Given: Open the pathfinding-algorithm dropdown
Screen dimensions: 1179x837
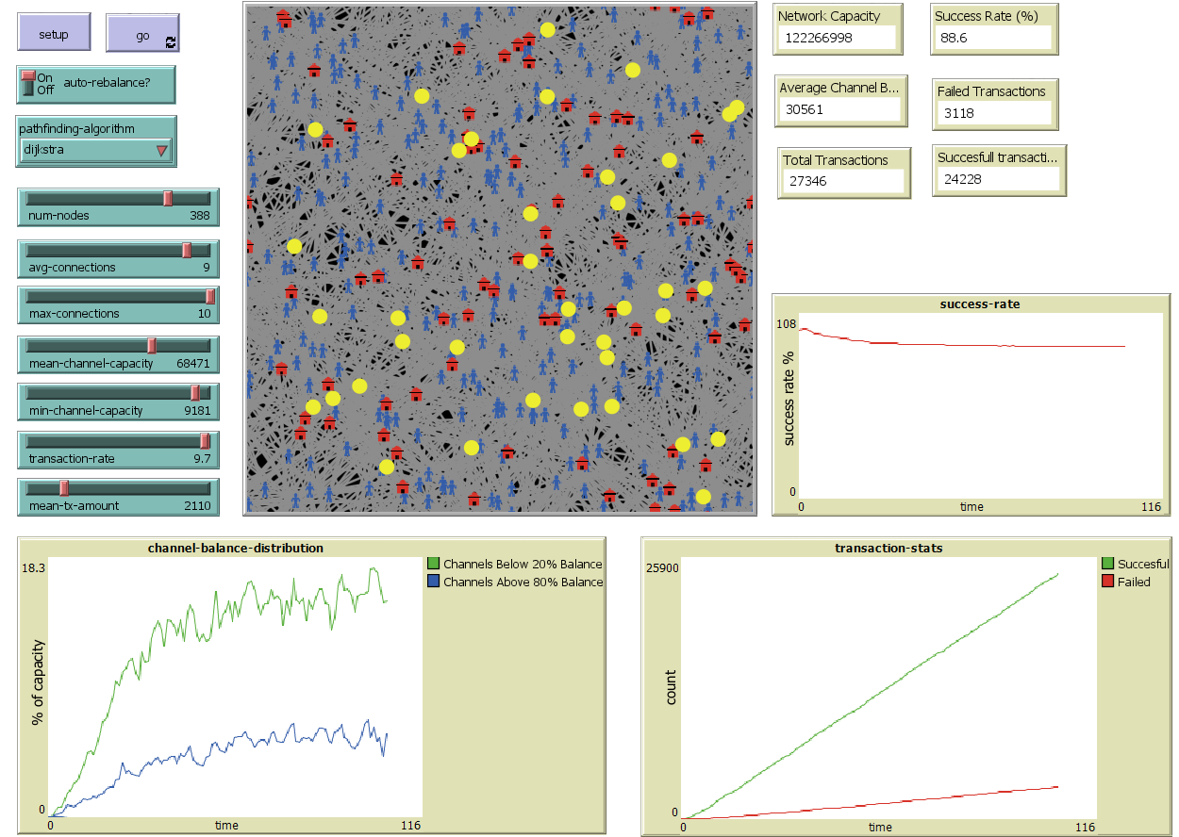Looking at the screenshot, I should [95, 149].
